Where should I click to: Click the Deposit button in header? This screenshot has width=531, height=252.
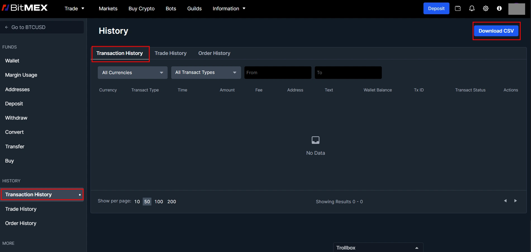point(436,8)
